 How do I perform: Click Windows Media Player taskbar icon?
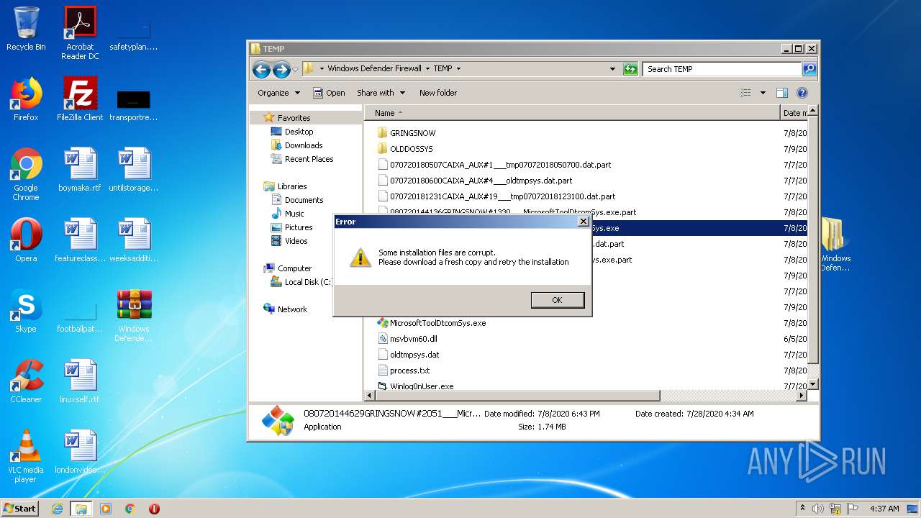coord(106,509)
